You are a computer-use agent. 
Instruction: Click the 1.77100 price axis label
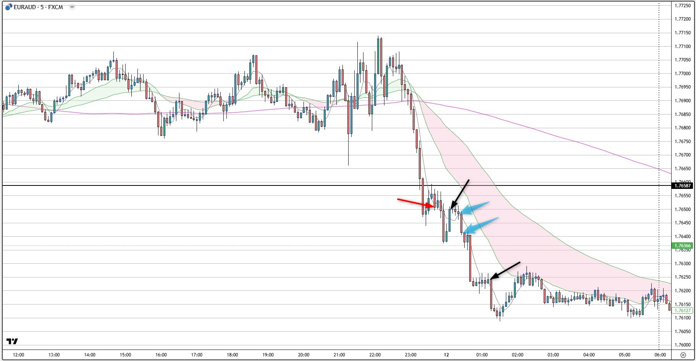click(683, 47)
